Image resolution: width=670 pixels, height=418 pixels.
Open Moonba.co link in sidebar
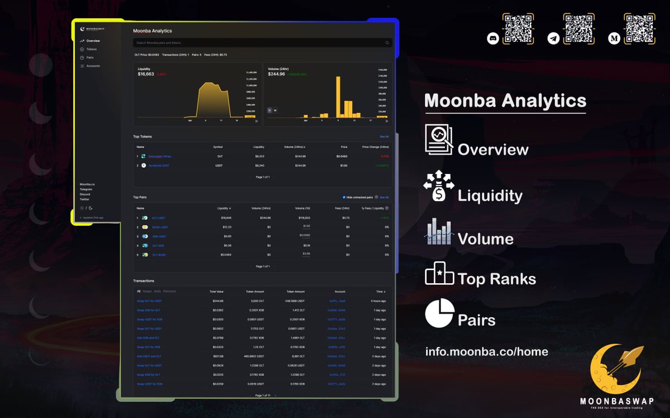click(x=87, y=184)
